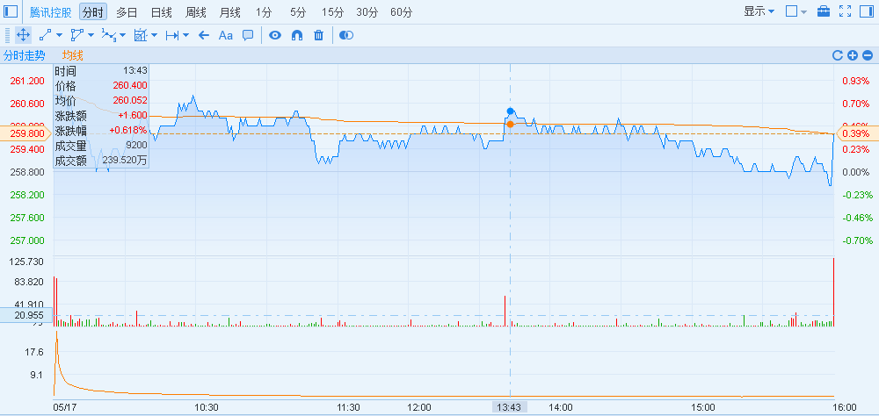Click the 259.800 price tag on left axis
The width and height of the screenshot is (879, 416).
click(x=25, y=133)
